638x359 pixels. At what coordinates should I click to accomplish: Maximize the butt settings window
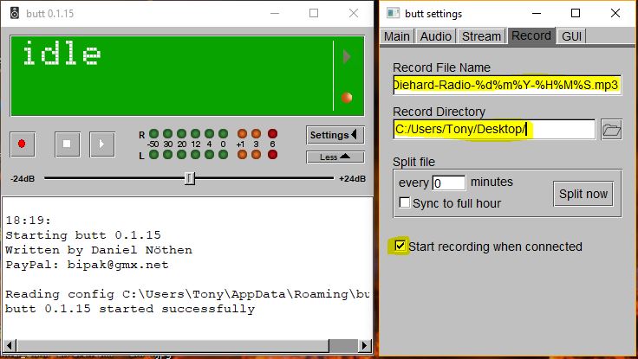click(x=576, y=13)
